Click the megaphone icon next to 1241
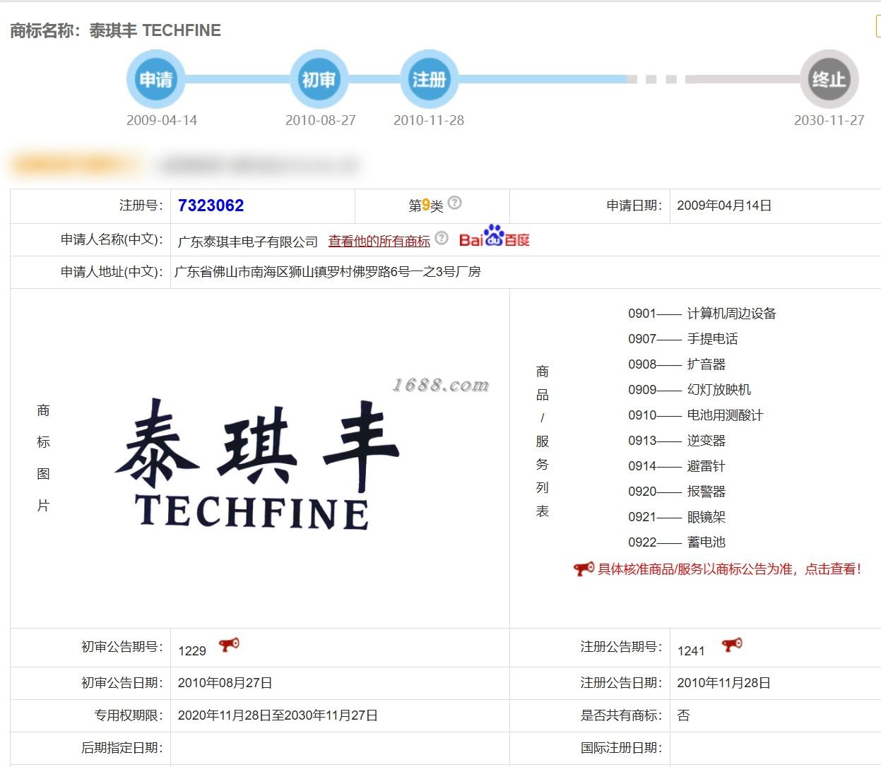 (x=732, y=644)
